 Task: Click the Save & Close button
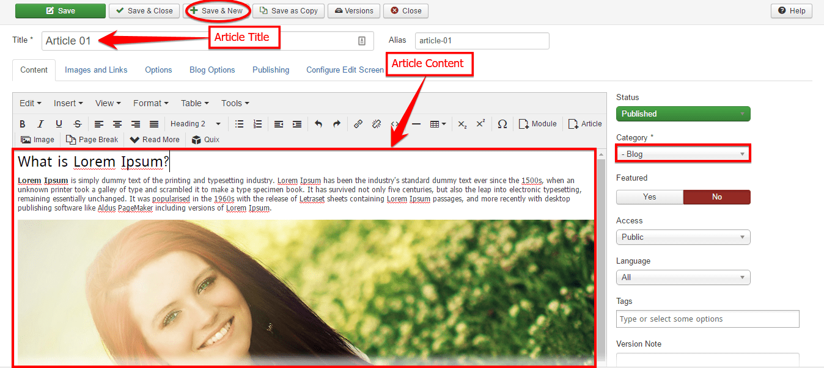[x=144, y=11]
